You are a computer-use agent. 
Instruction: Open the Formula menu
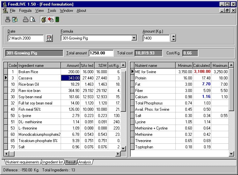pyautogui.click(x=25, y=11)
